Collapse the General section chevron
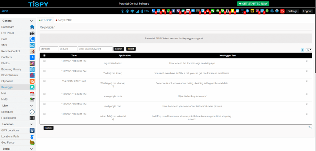316x151 pixels. pyautogui.click(x=31, y=21)
